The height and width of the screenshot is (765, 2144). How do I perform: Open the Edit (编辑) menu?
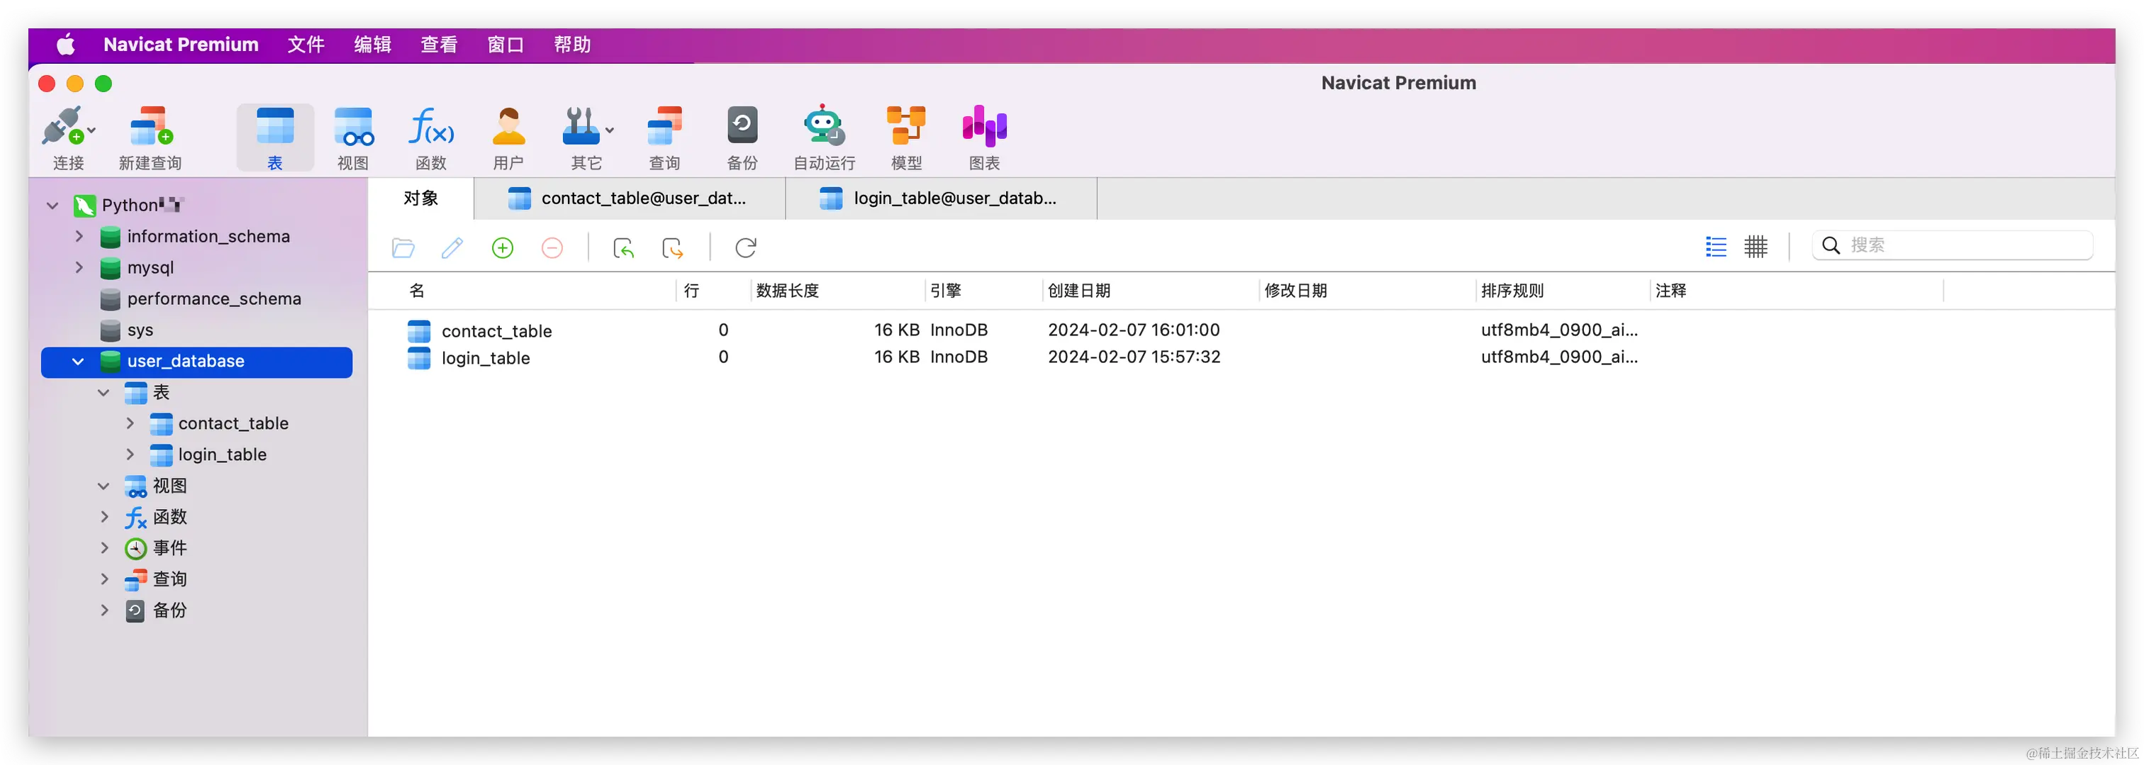pos(373,45)
